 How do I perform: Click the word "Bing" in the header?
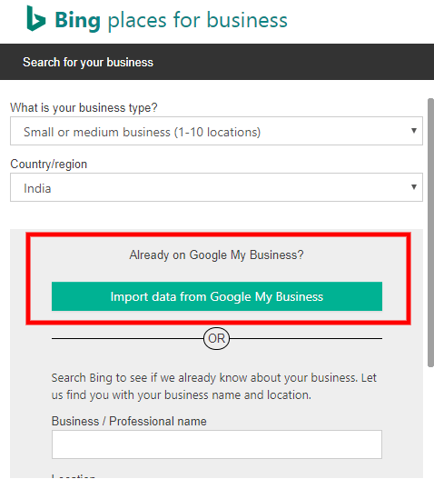[x=77, y=20]
